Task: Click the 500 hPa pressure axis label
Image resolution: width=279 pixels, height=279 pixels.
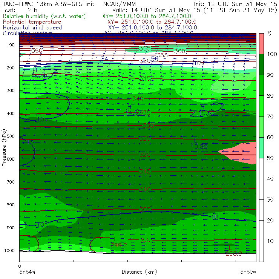Action: (11, 136)
